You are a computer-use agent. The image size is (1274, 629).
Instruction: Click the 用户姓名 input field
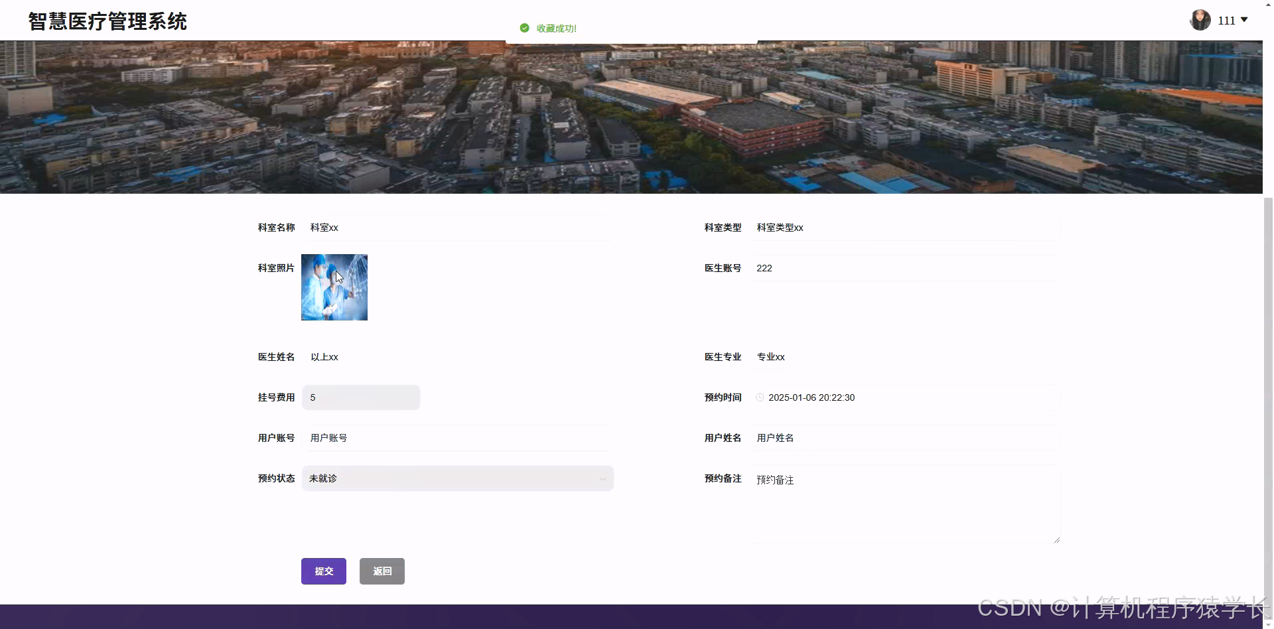(904, 438)
